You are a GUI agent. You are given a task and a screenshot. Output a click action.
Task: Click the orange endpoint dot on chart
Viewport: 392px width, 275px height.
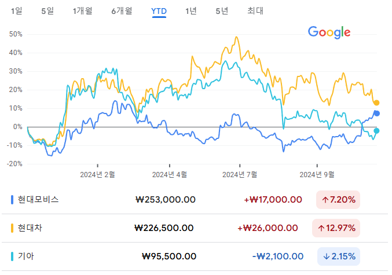click(376, 102)
